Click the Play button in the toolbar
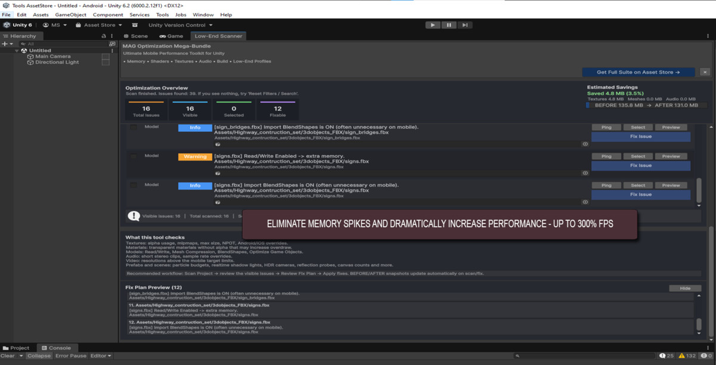The height and width of the screenshot is (365, 716). [433, 25]
